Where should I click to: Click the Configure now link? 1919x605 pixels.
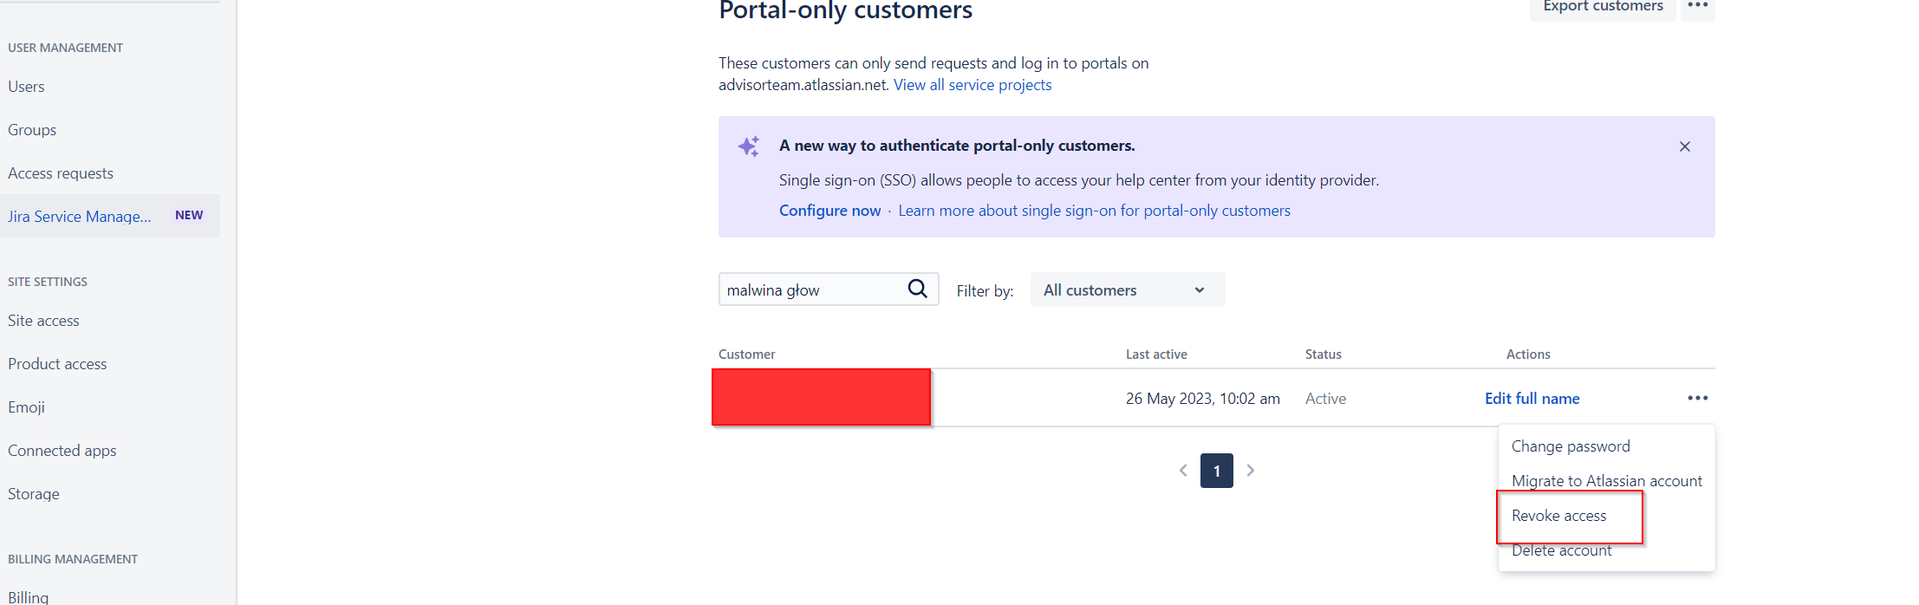point(829,210)
